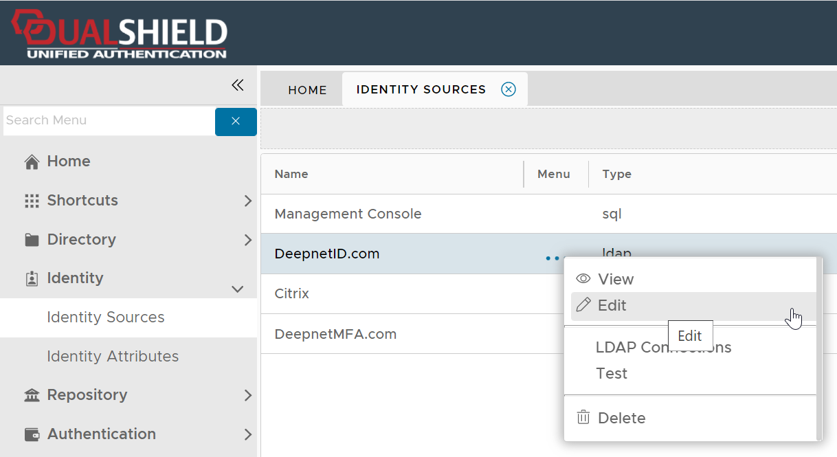Open the DeepnetID.com three-dot menu
The height and width of the screenshot is (457, 837).
tap(553, 258)
